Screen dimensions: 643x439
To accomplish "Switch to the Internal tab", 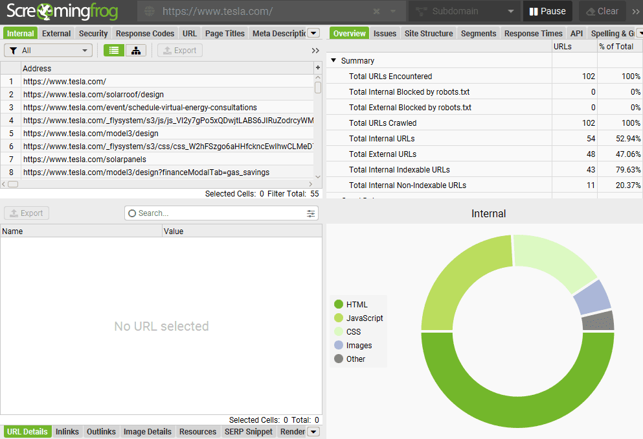I will point(21,33).
